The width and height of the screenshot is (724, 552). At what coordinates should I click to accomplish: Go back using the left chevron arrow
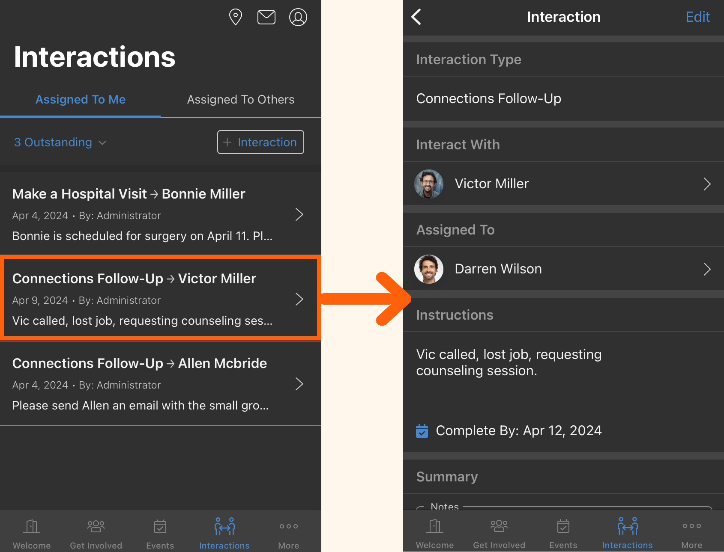pyautogui.click(x=416, y=17)
